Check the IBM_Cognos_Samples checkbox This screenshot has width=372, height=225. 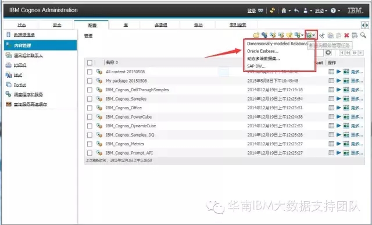[90, 99]
